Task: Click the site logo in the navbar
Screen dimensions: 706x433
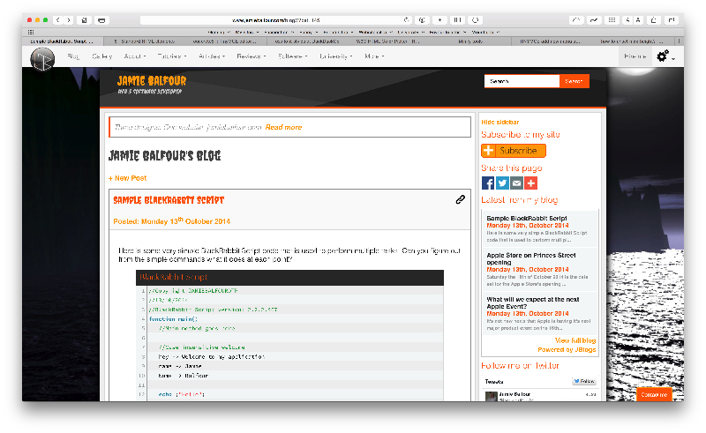Action: (42, 57)
